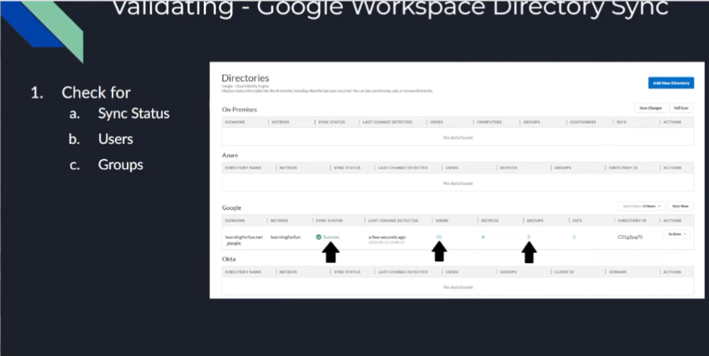The width and height of the screenshot is (709, 356).
Task: Click the 'Sync Status' slide bullet
Action: click(x=134, y=113)
